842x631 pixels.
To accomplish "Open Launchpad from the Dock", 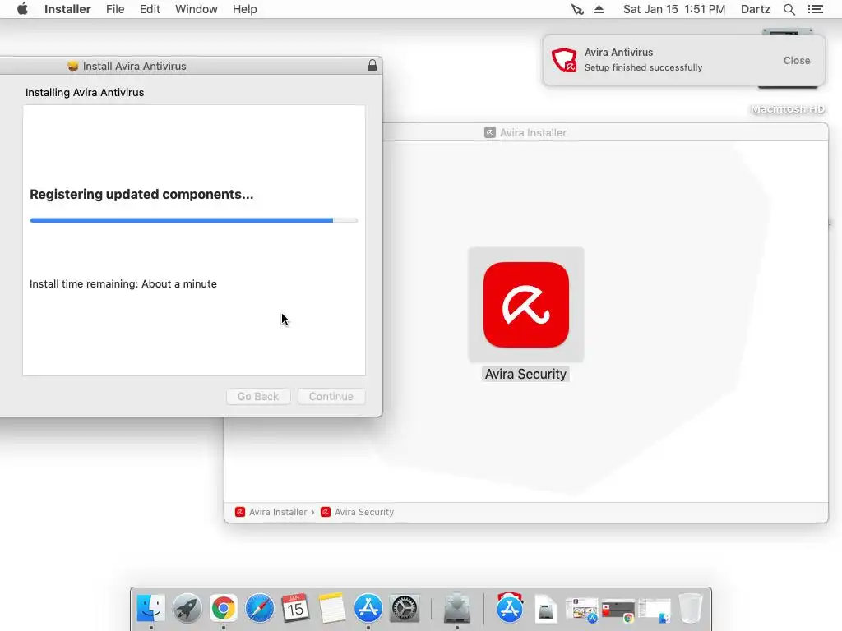I will pyautogui.click(x=187, y=609).
